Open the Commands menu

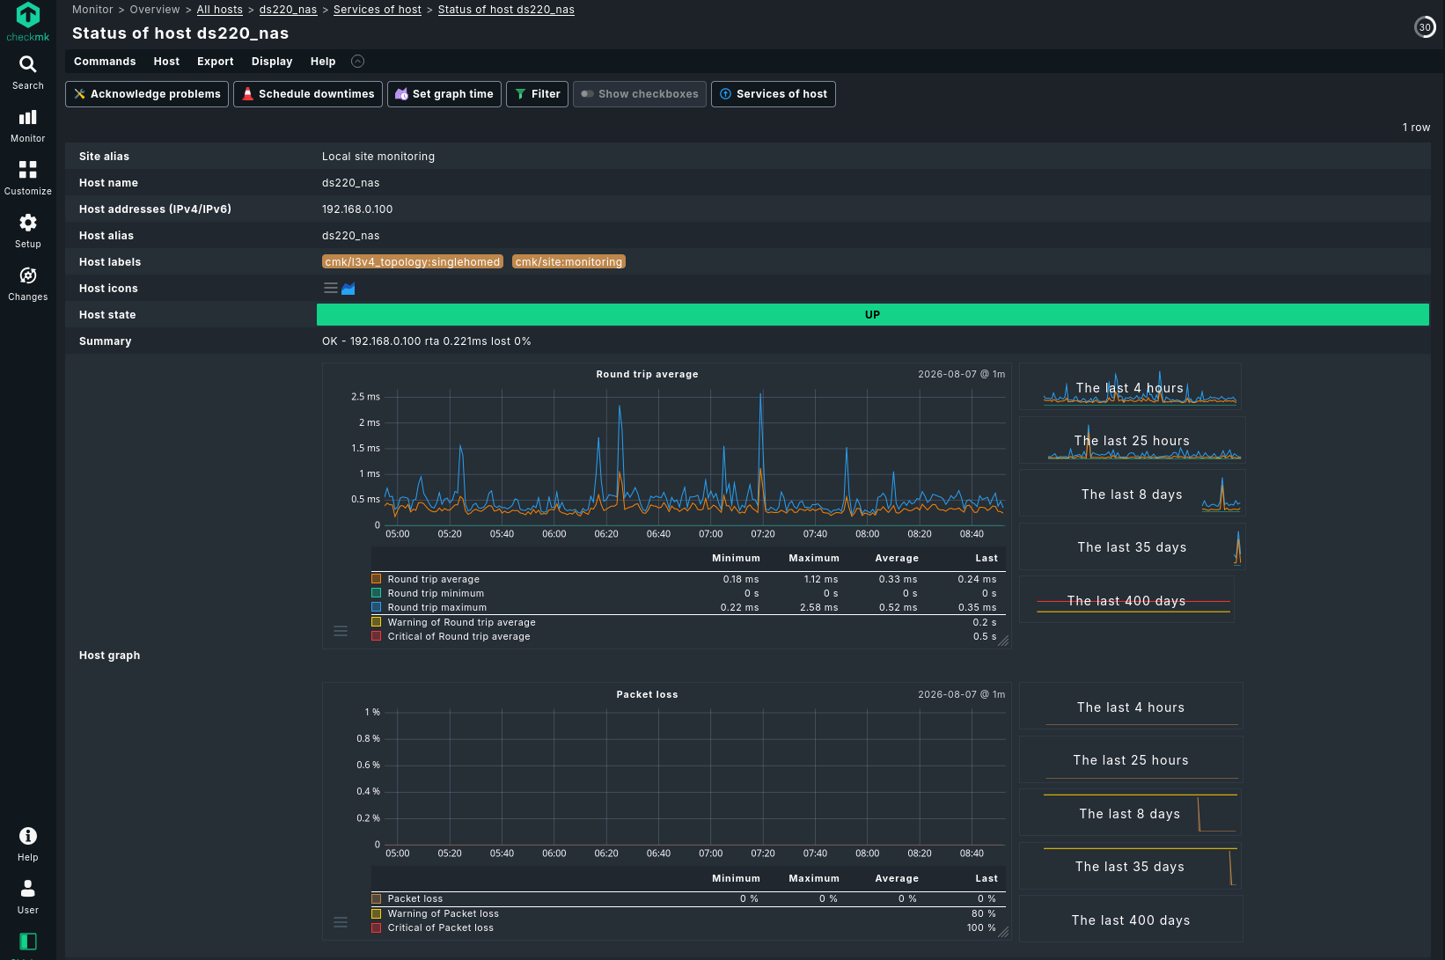point(105,62)
